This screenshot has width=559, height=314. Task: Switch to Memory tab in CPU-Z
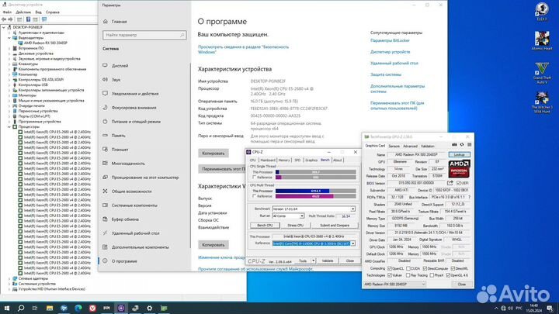(284, 160)
